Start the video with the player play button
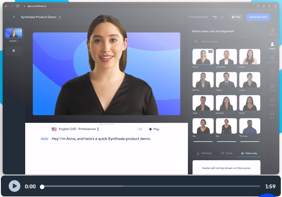The image size is (282, 197). point(15,186)
